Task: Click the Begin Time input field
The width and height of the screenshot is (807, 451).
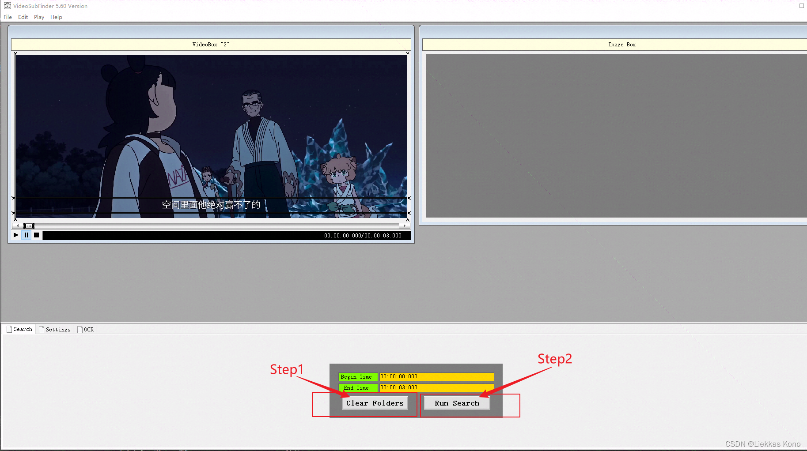Action: tap(436, 376)
